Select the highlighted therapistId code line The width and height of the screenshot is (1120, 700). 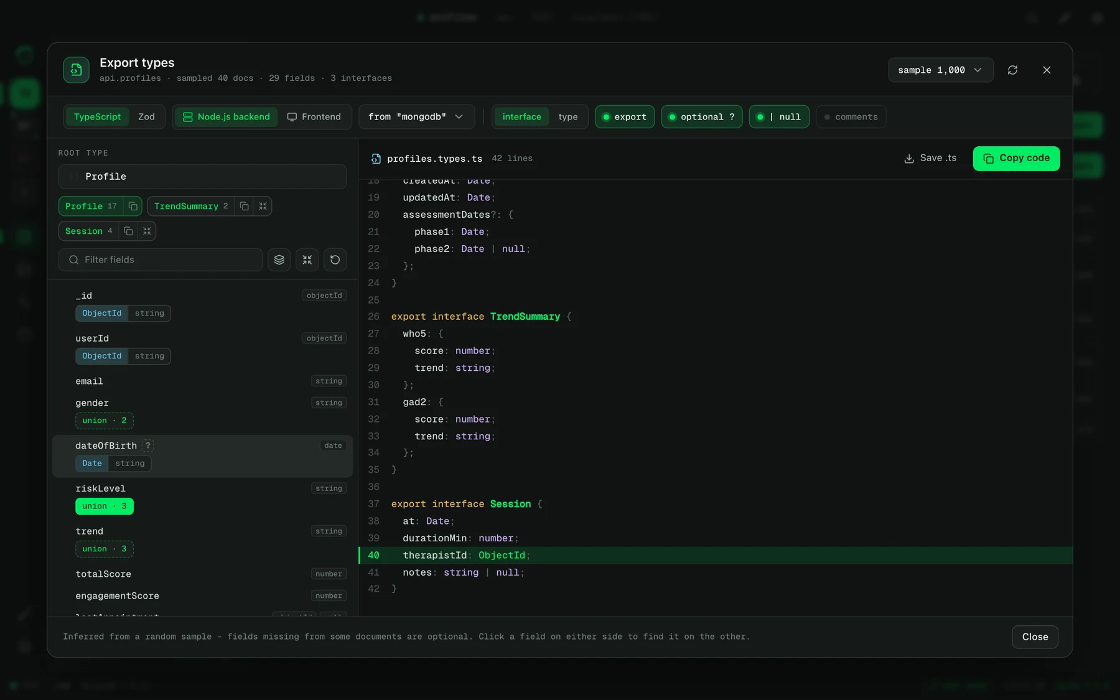(716, 556)
